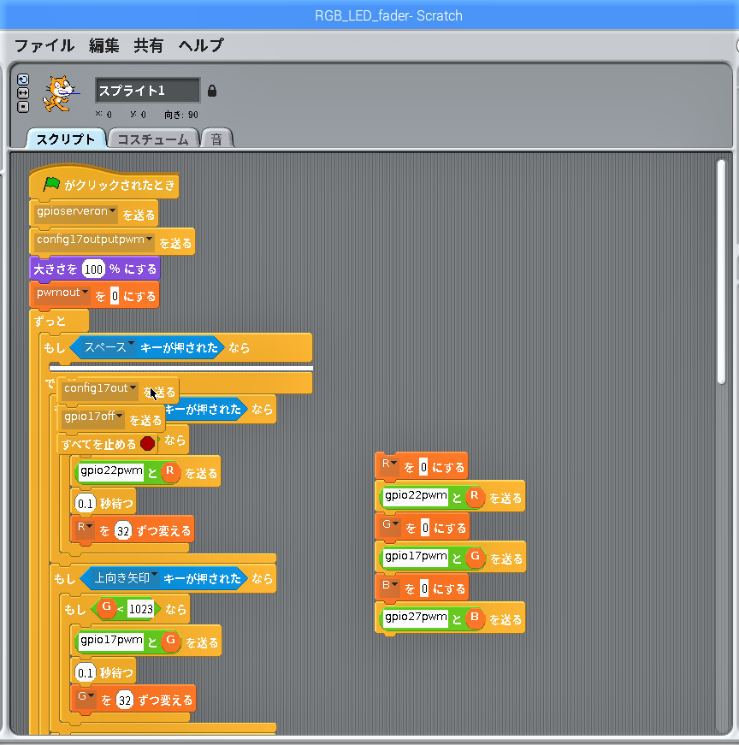Click the orange B variable in the gpio27pwm block
The image size is (739, 745).
point(473,618)
